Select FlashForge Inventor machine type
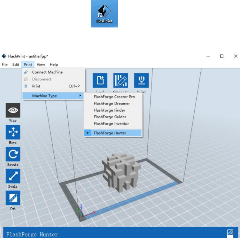This screenshot has height=238, width=240. (x=113, y=123)
